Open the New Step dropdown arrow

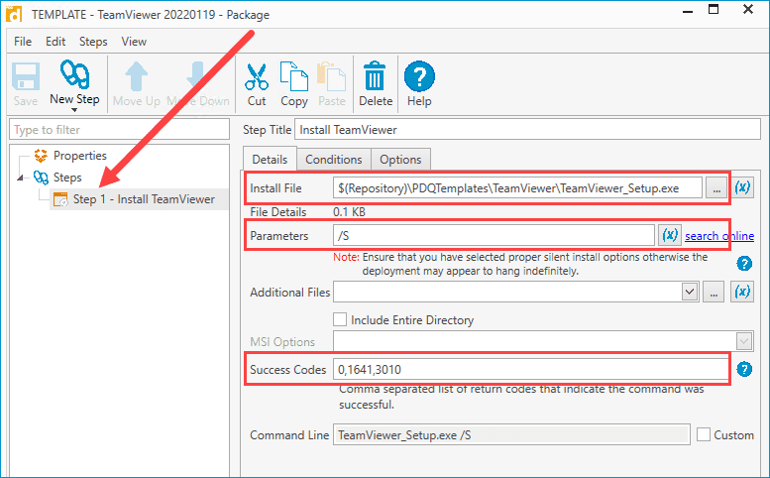click(x=74, y=110)
